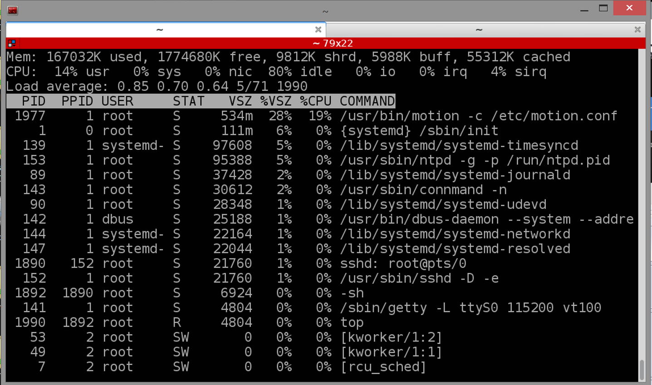Click the VSZ column header
The image size is (652, 385).
pos(240,101)
